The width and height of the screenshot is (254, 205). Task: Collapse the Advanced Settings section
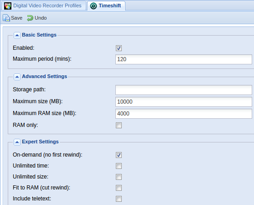coord(17,77)
